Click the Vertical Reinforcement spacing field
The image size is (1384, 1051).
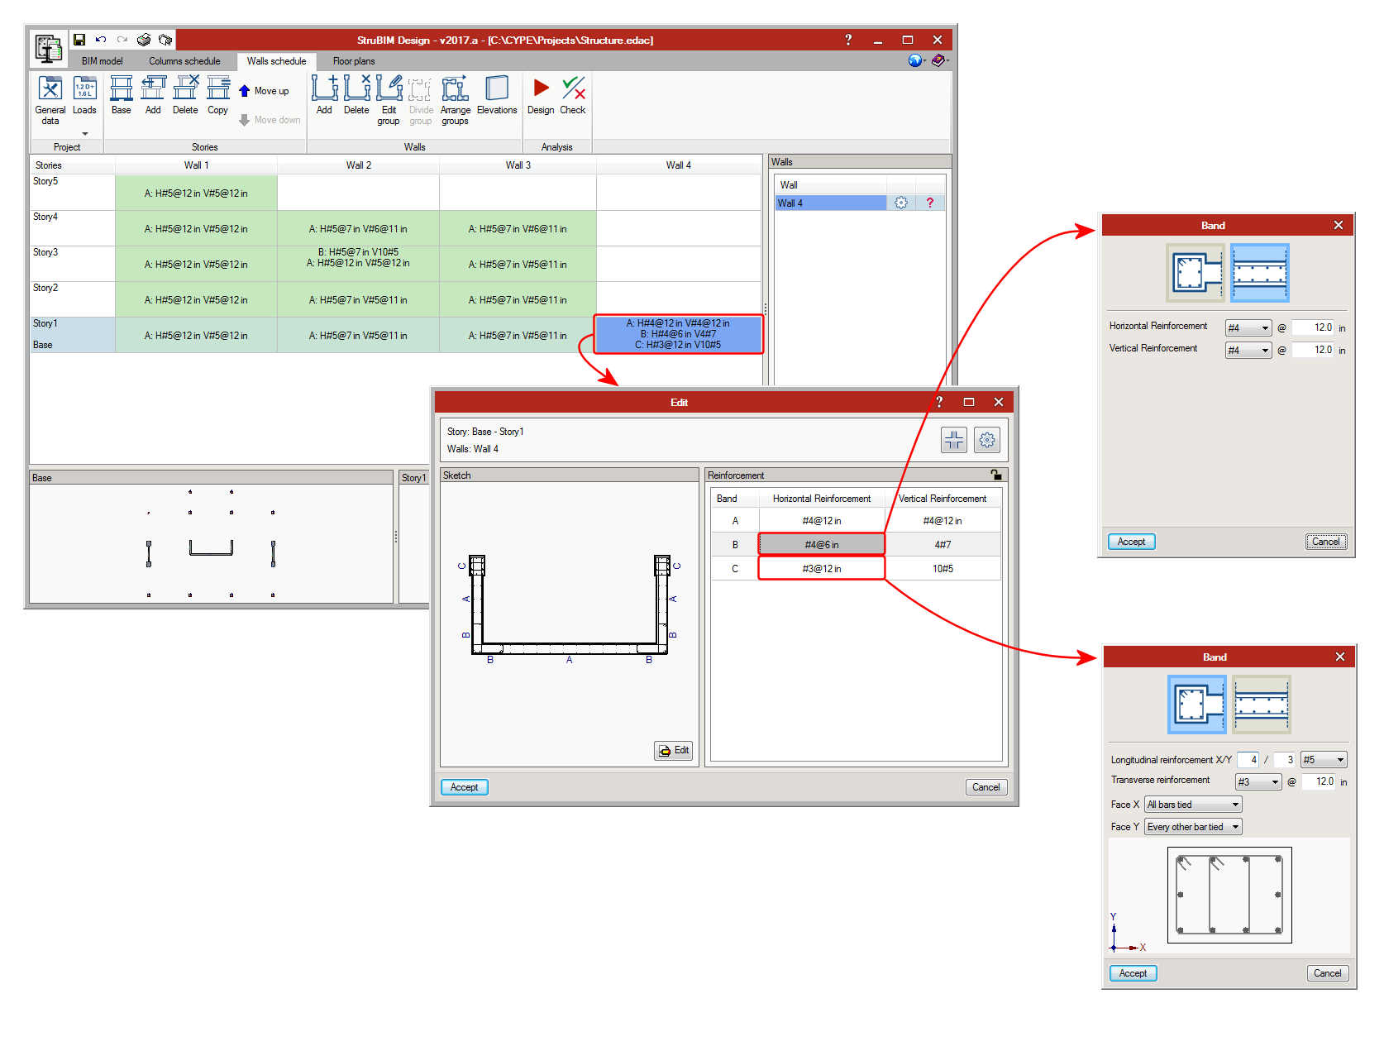tap(1312, 351)
